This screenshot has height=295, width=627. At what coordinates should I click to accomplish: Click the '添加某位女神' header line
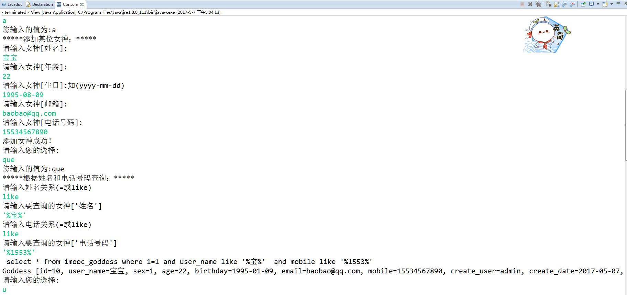tap(49, 39)
